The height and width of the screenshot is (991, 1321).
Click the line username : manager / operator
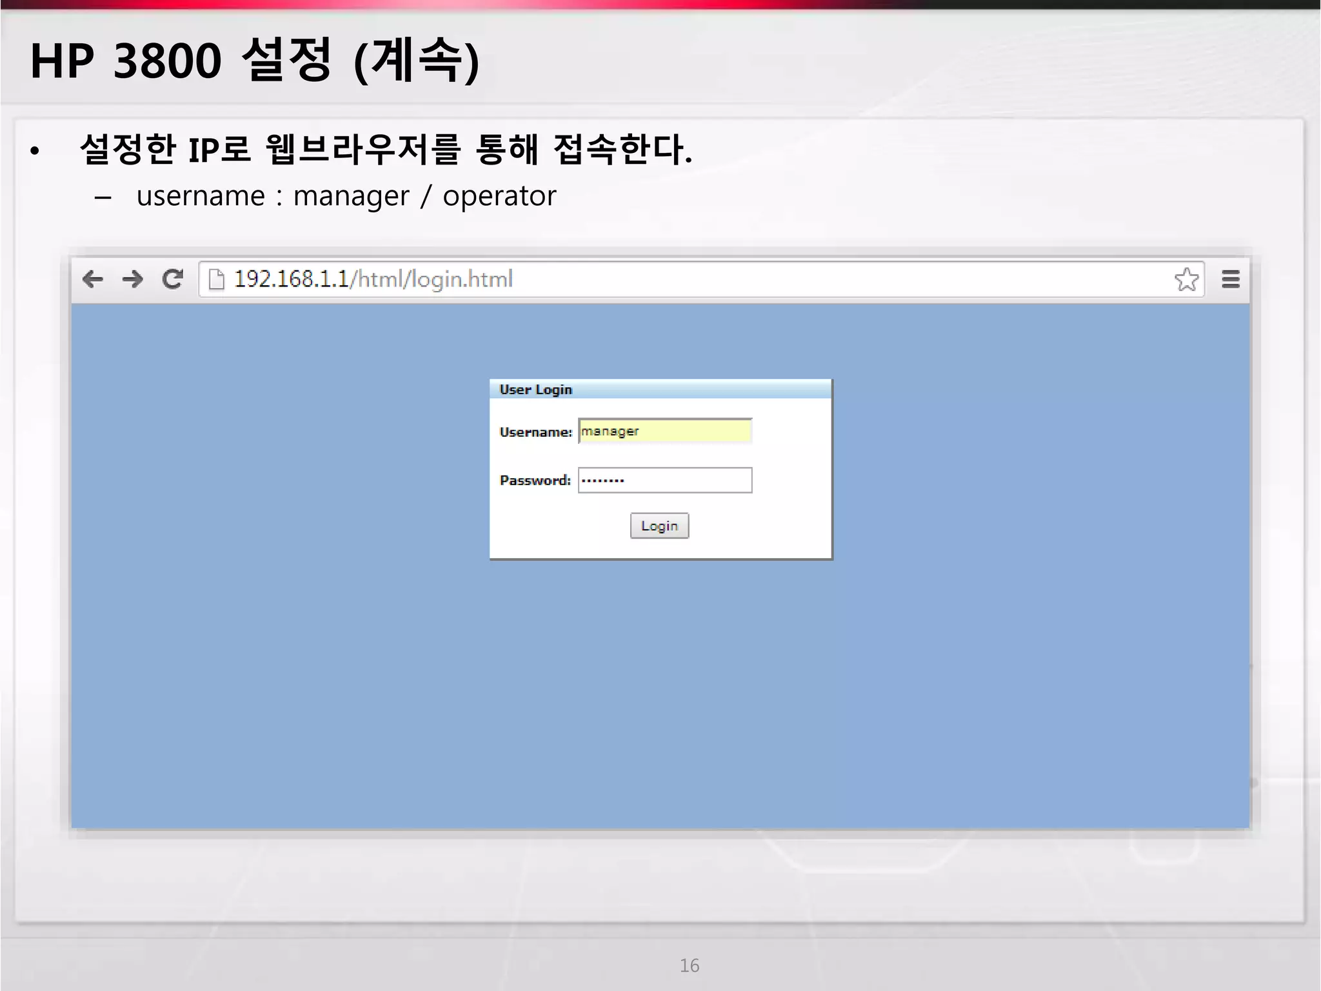pos(346,195)
